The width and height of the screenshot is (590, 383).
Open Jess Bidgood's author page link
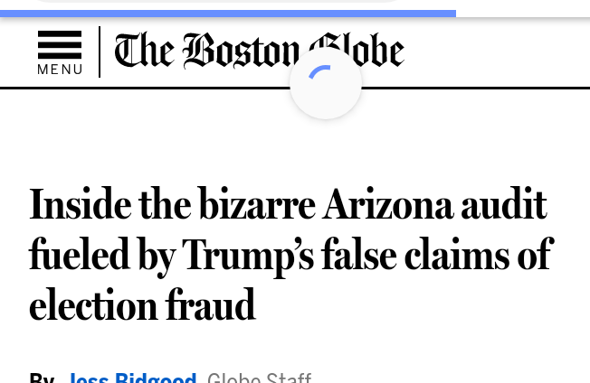click(x=132, y=378)
